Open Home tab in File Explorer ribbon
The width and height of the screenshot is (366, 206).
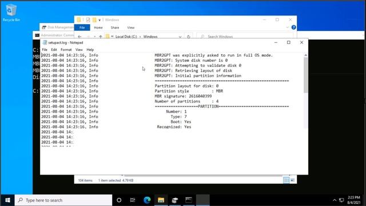click(98, 27)
